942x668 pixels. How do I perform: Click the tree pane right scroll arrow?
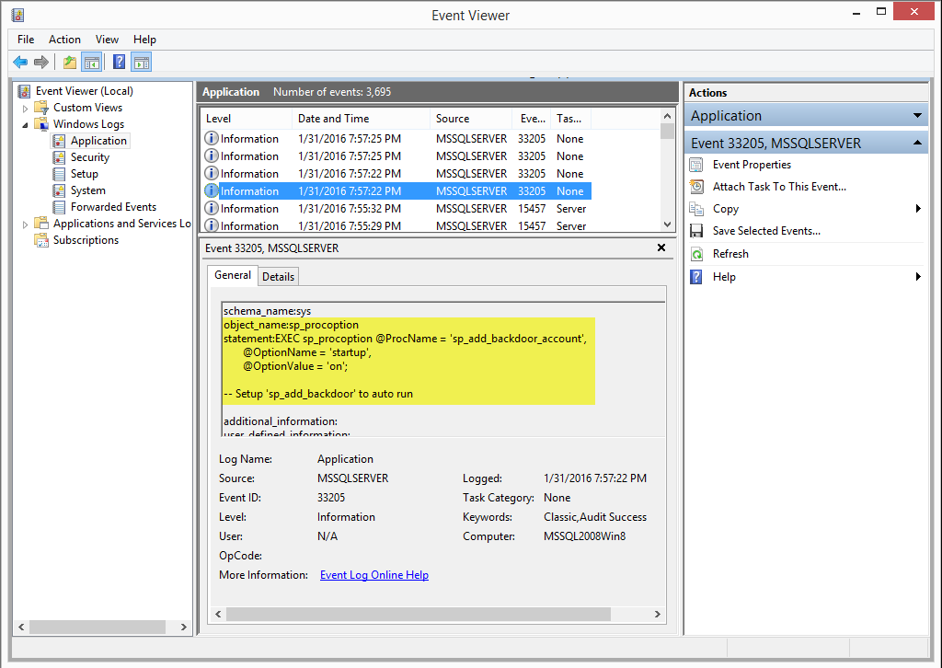click(183, 628)
